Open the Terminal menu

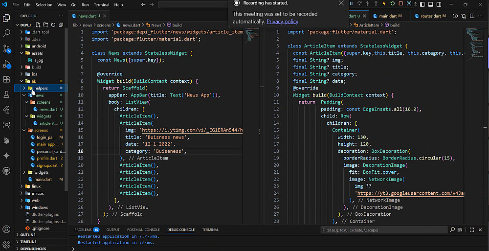[102, 4]
